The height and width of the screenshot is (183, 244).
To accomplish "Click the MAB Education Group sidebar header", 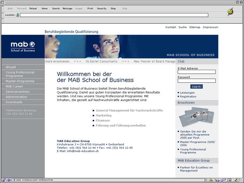I will [197, 160].
